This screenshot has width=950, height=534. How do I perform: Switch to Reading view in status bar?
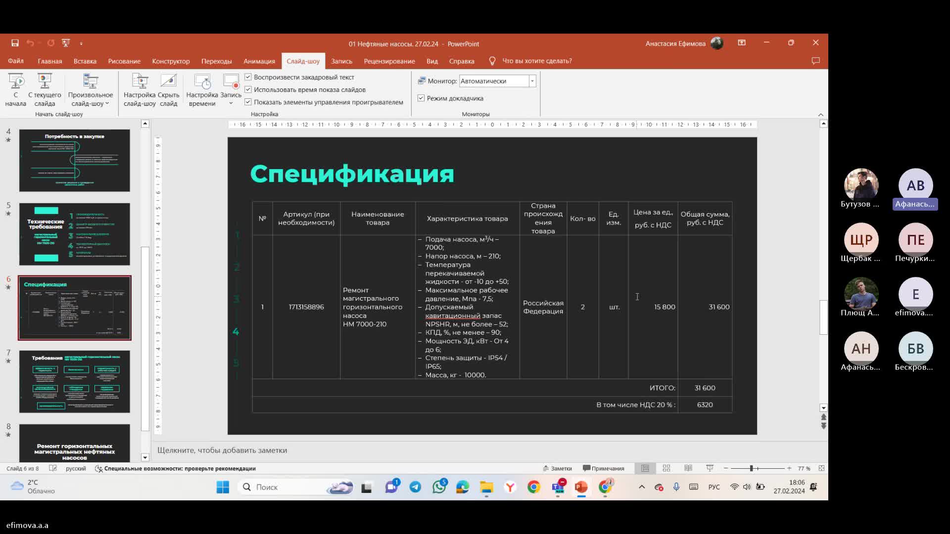688,468
